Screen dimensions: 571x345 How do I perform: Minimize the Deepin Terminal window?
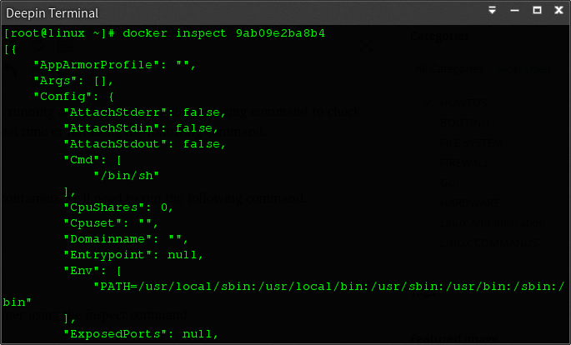coord(515,11)
